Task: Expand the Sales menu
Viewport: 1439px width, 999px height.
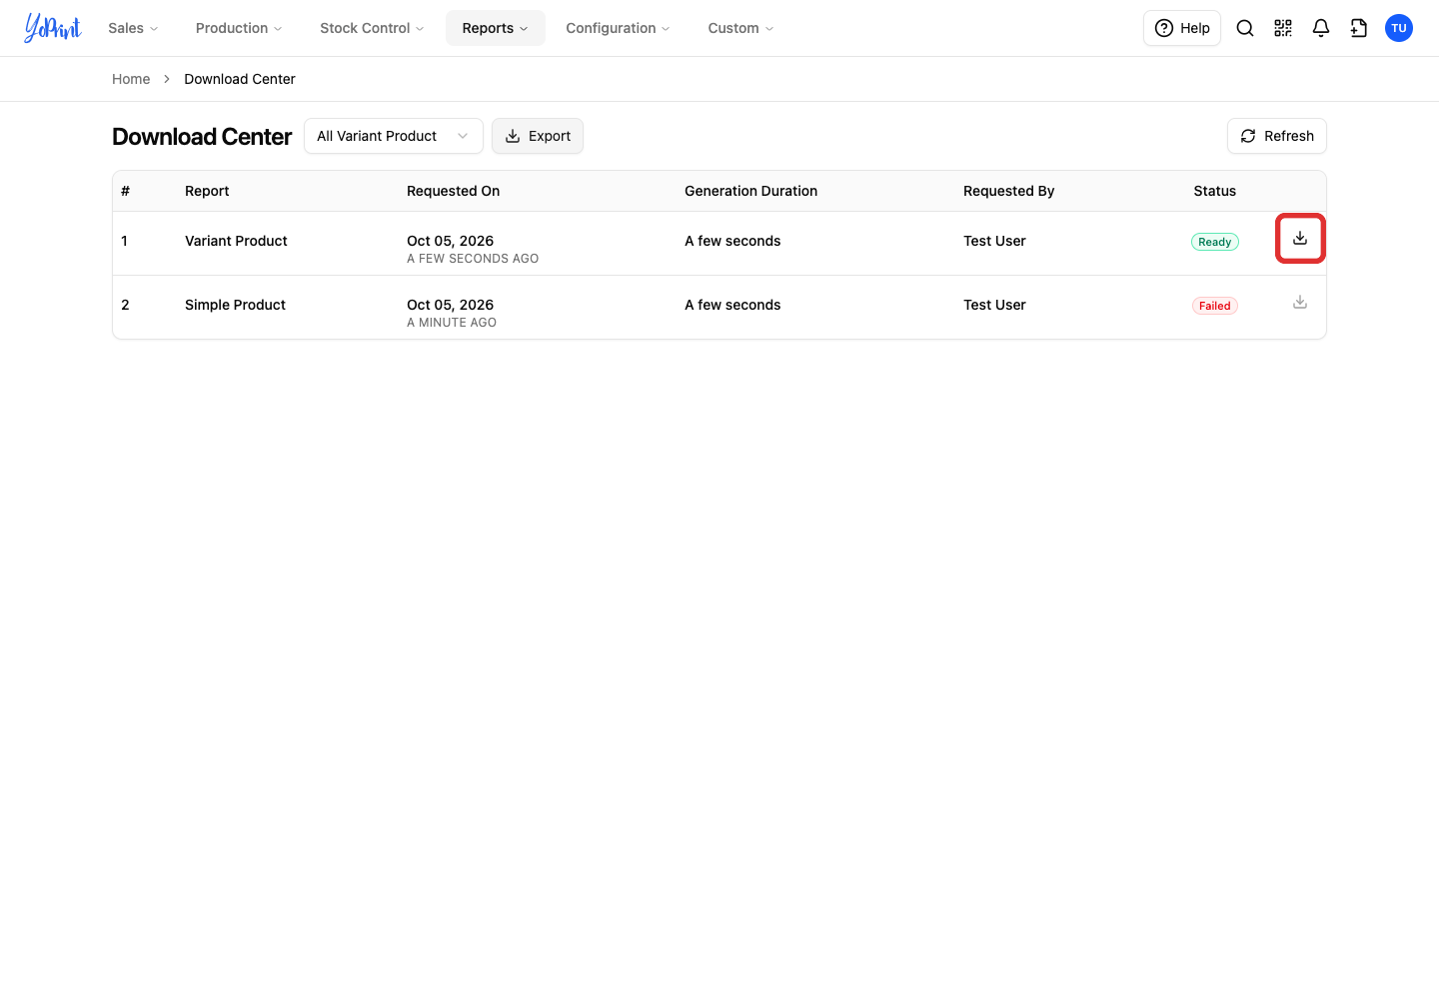Action: click(133, 28)
